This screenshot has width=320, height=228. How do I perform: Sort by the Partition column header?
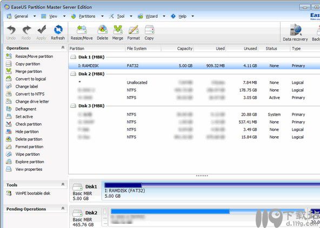click(97, 49)
